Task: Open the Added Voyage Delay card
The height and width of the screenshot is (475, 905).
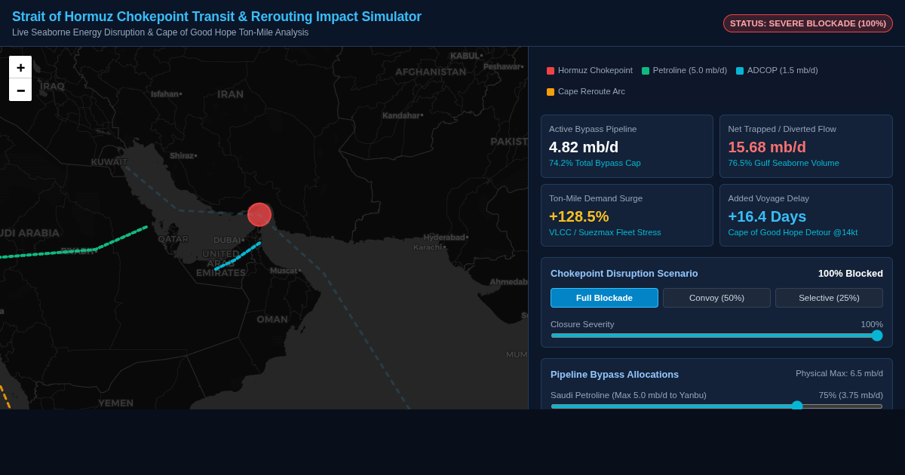Action: (806, 216)
